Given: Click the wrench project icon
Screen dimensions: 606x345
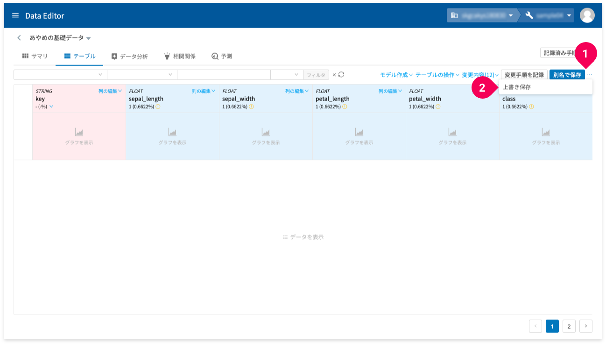Looking at the screenshot, I should pyautogui.click(x=529, y=15).
